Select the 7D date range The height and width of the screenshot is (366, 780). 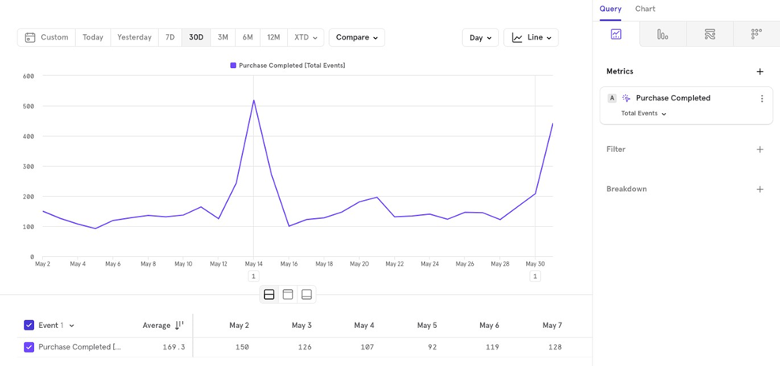(169, 37)
